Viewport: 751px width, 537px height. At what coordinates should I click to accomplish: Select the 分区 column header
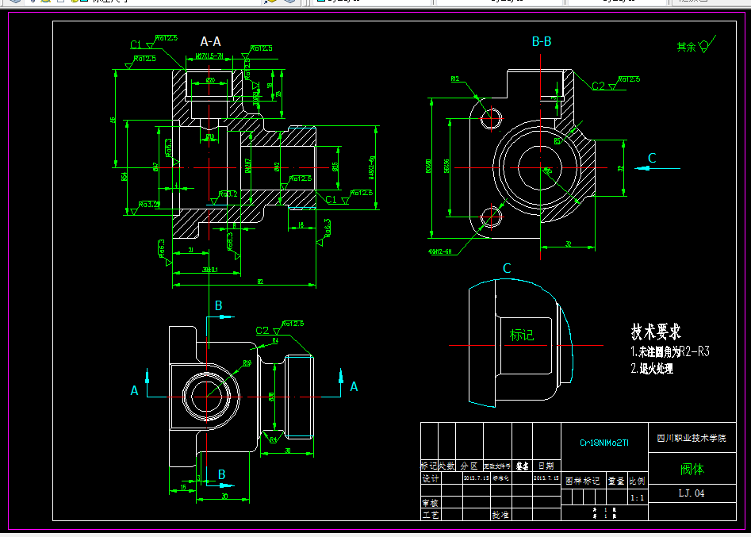[x=469, y=466]
